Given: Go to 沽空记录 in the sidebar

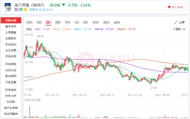Looking at the screenshot, I should (11, 70).
